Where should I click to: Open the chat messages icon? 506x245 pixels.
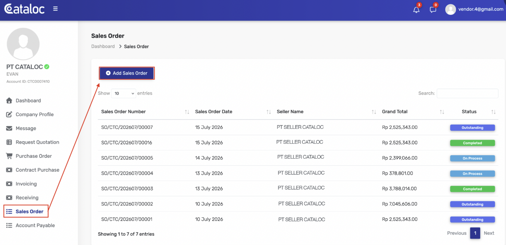(433, 10)
